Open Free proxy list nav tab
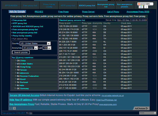Image resolution: width=158 pixels, height=116 pixels. click(30, 5)
